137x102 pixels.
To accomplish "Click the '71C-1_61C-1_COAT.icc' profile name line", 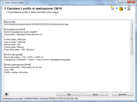I will (x=24, y=57).
